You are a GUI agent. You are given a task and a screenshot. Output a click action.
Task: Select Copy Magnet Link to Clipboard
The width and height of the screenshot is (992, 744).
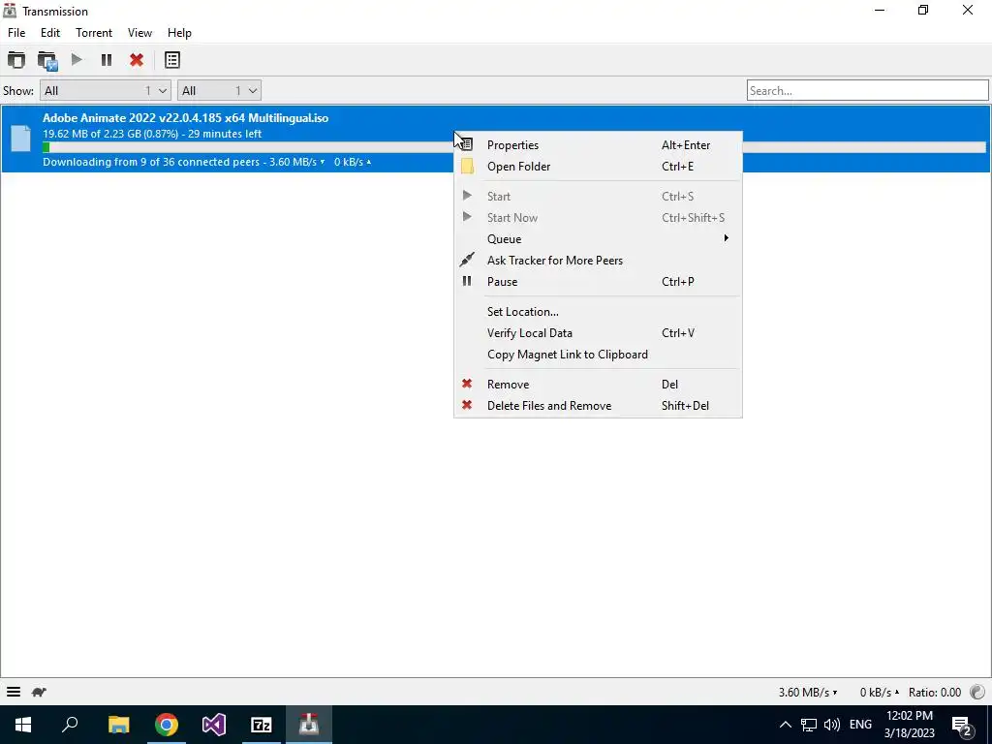[x=598, y=355]
